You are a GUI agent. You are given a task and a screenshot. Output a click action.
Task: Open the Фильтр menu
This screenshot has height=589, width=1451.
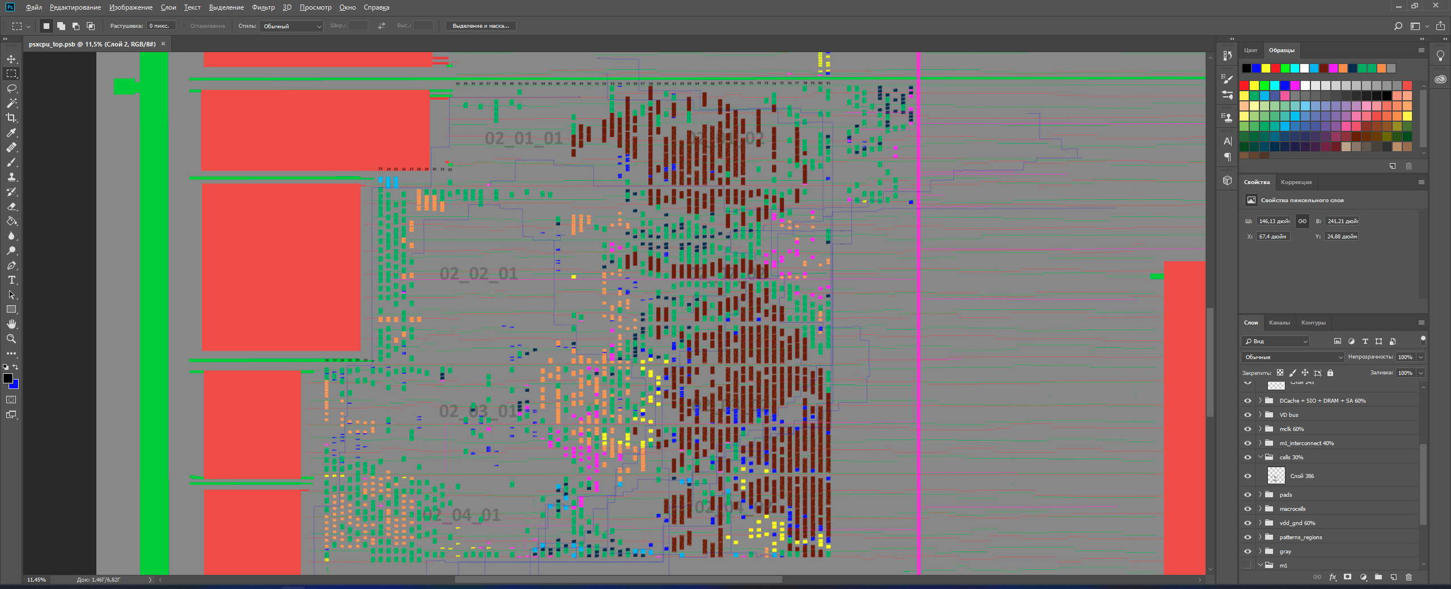[263, 7]
